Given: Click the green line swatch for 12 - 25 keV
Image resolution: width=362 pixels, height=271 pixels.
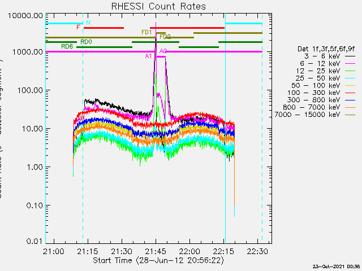Looking at the screenshot, I should (350, 71).
